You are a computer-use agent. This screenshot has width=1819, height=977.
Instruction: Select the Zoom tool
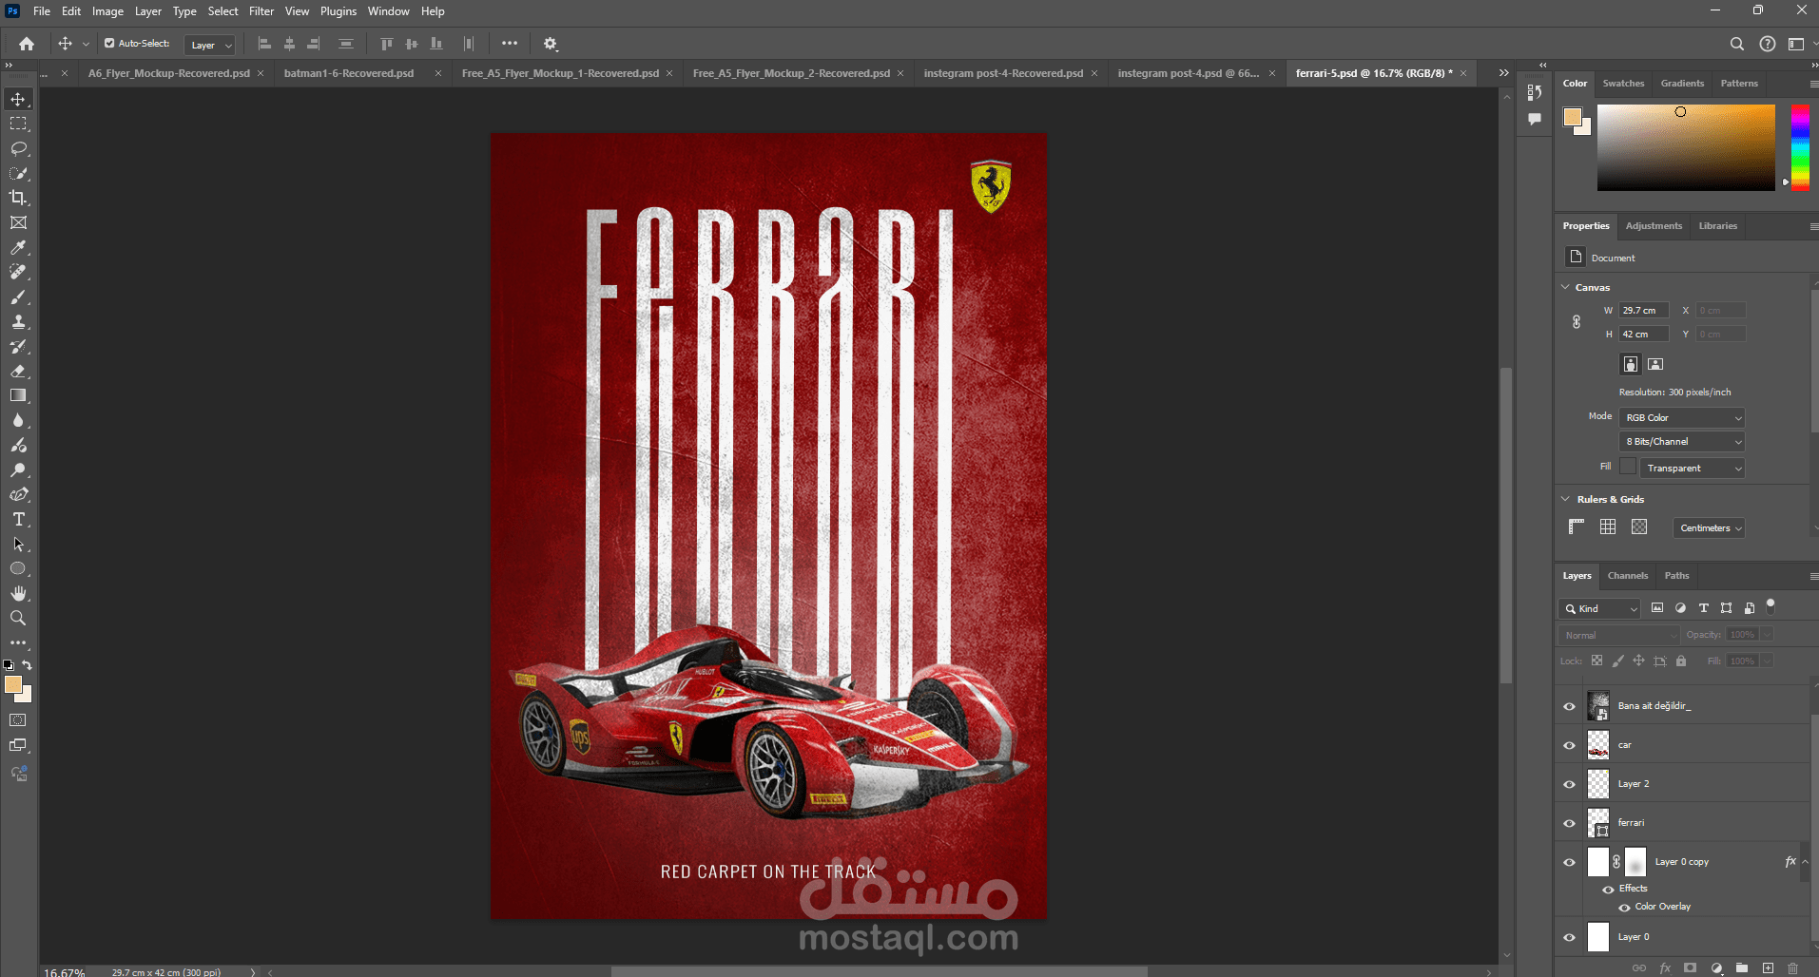(x=18, y=618)
